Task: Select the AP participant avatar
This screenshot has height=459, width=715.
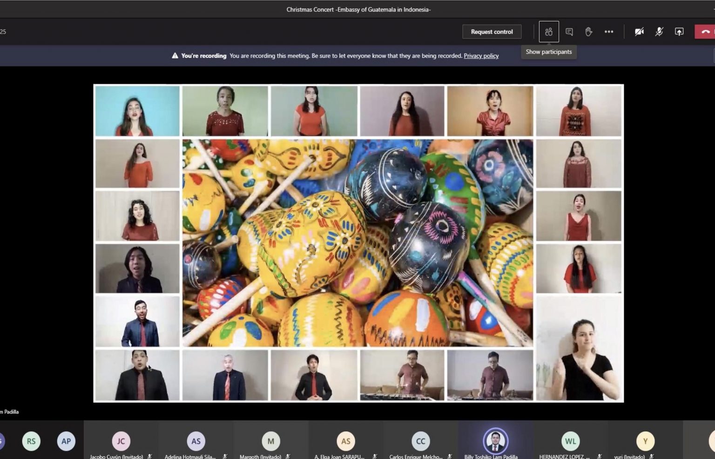Action: click(66, 441)
